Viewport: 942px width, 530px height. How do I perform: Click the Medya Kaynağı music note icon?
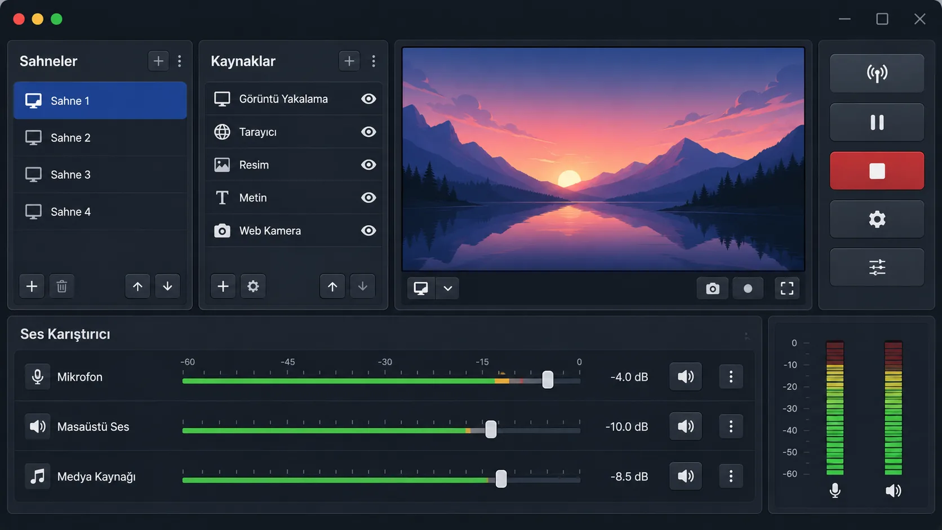tap(37, 476)
